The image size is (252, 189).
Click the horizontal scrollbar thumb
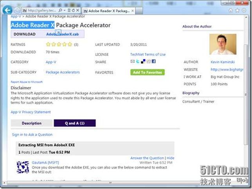tap(110, 183)
